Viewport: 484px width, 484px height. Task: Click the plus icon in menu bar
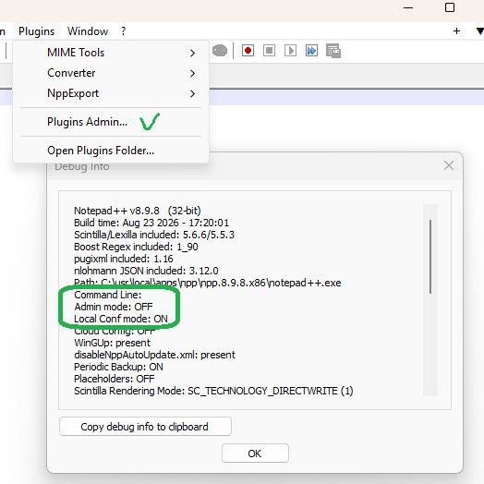(456, 30)
